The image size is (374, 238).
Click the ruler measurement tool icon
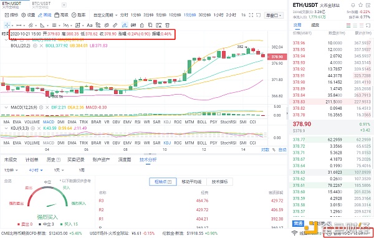tap(115, 25)
